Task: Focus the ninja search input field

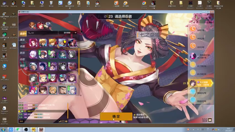Action: click(42, 33)
